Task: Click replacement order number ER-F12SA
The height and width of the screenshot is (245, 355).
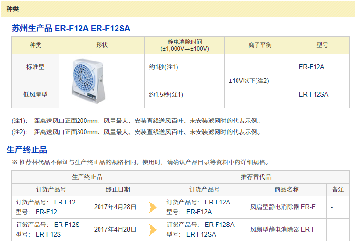Action: [219, 225]
